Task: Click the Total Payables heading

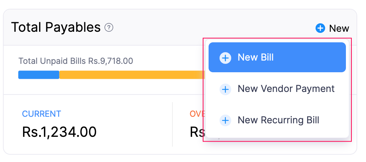Action: pos(56,27)
